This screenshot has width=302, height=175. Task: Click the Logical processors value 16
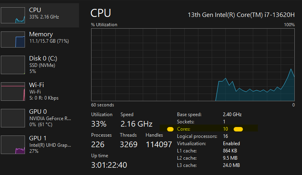click(225, 136)
